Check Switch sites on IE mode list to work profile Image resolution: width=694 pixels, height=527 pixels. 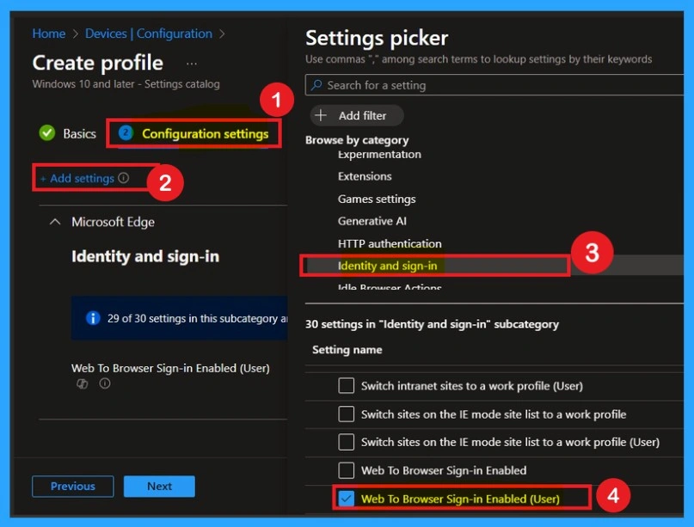(x=346, y=414)
